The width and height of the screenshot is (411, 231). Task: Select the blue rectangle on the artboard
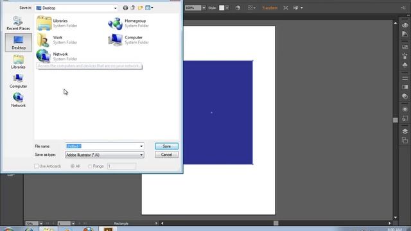click(218, 113)
